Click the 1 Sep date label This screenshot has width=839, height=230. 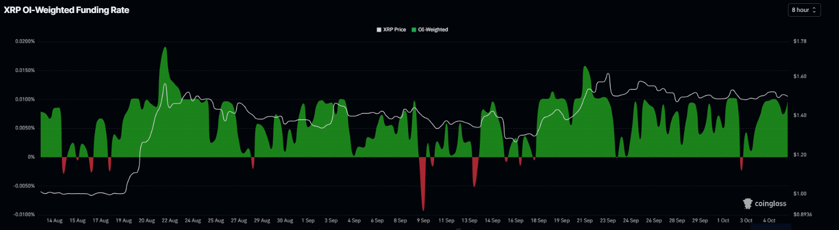(308, 221)
